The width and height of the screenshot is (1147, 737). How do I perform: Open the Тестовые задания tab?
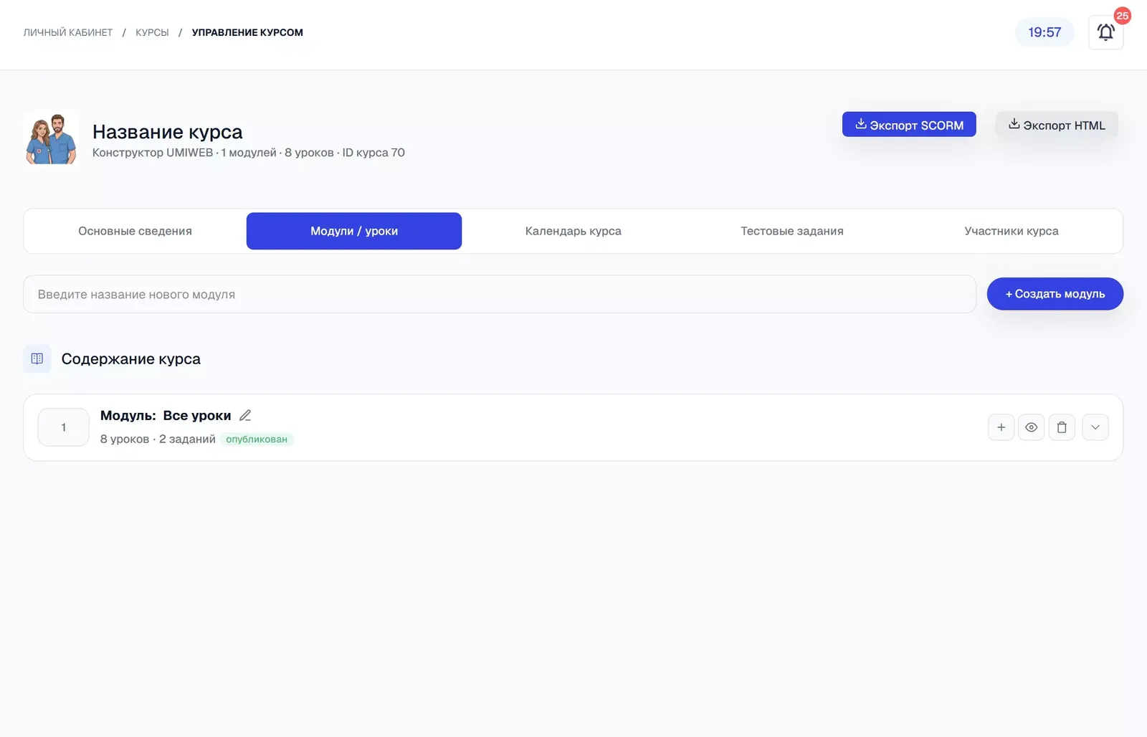tap(792, 231)
